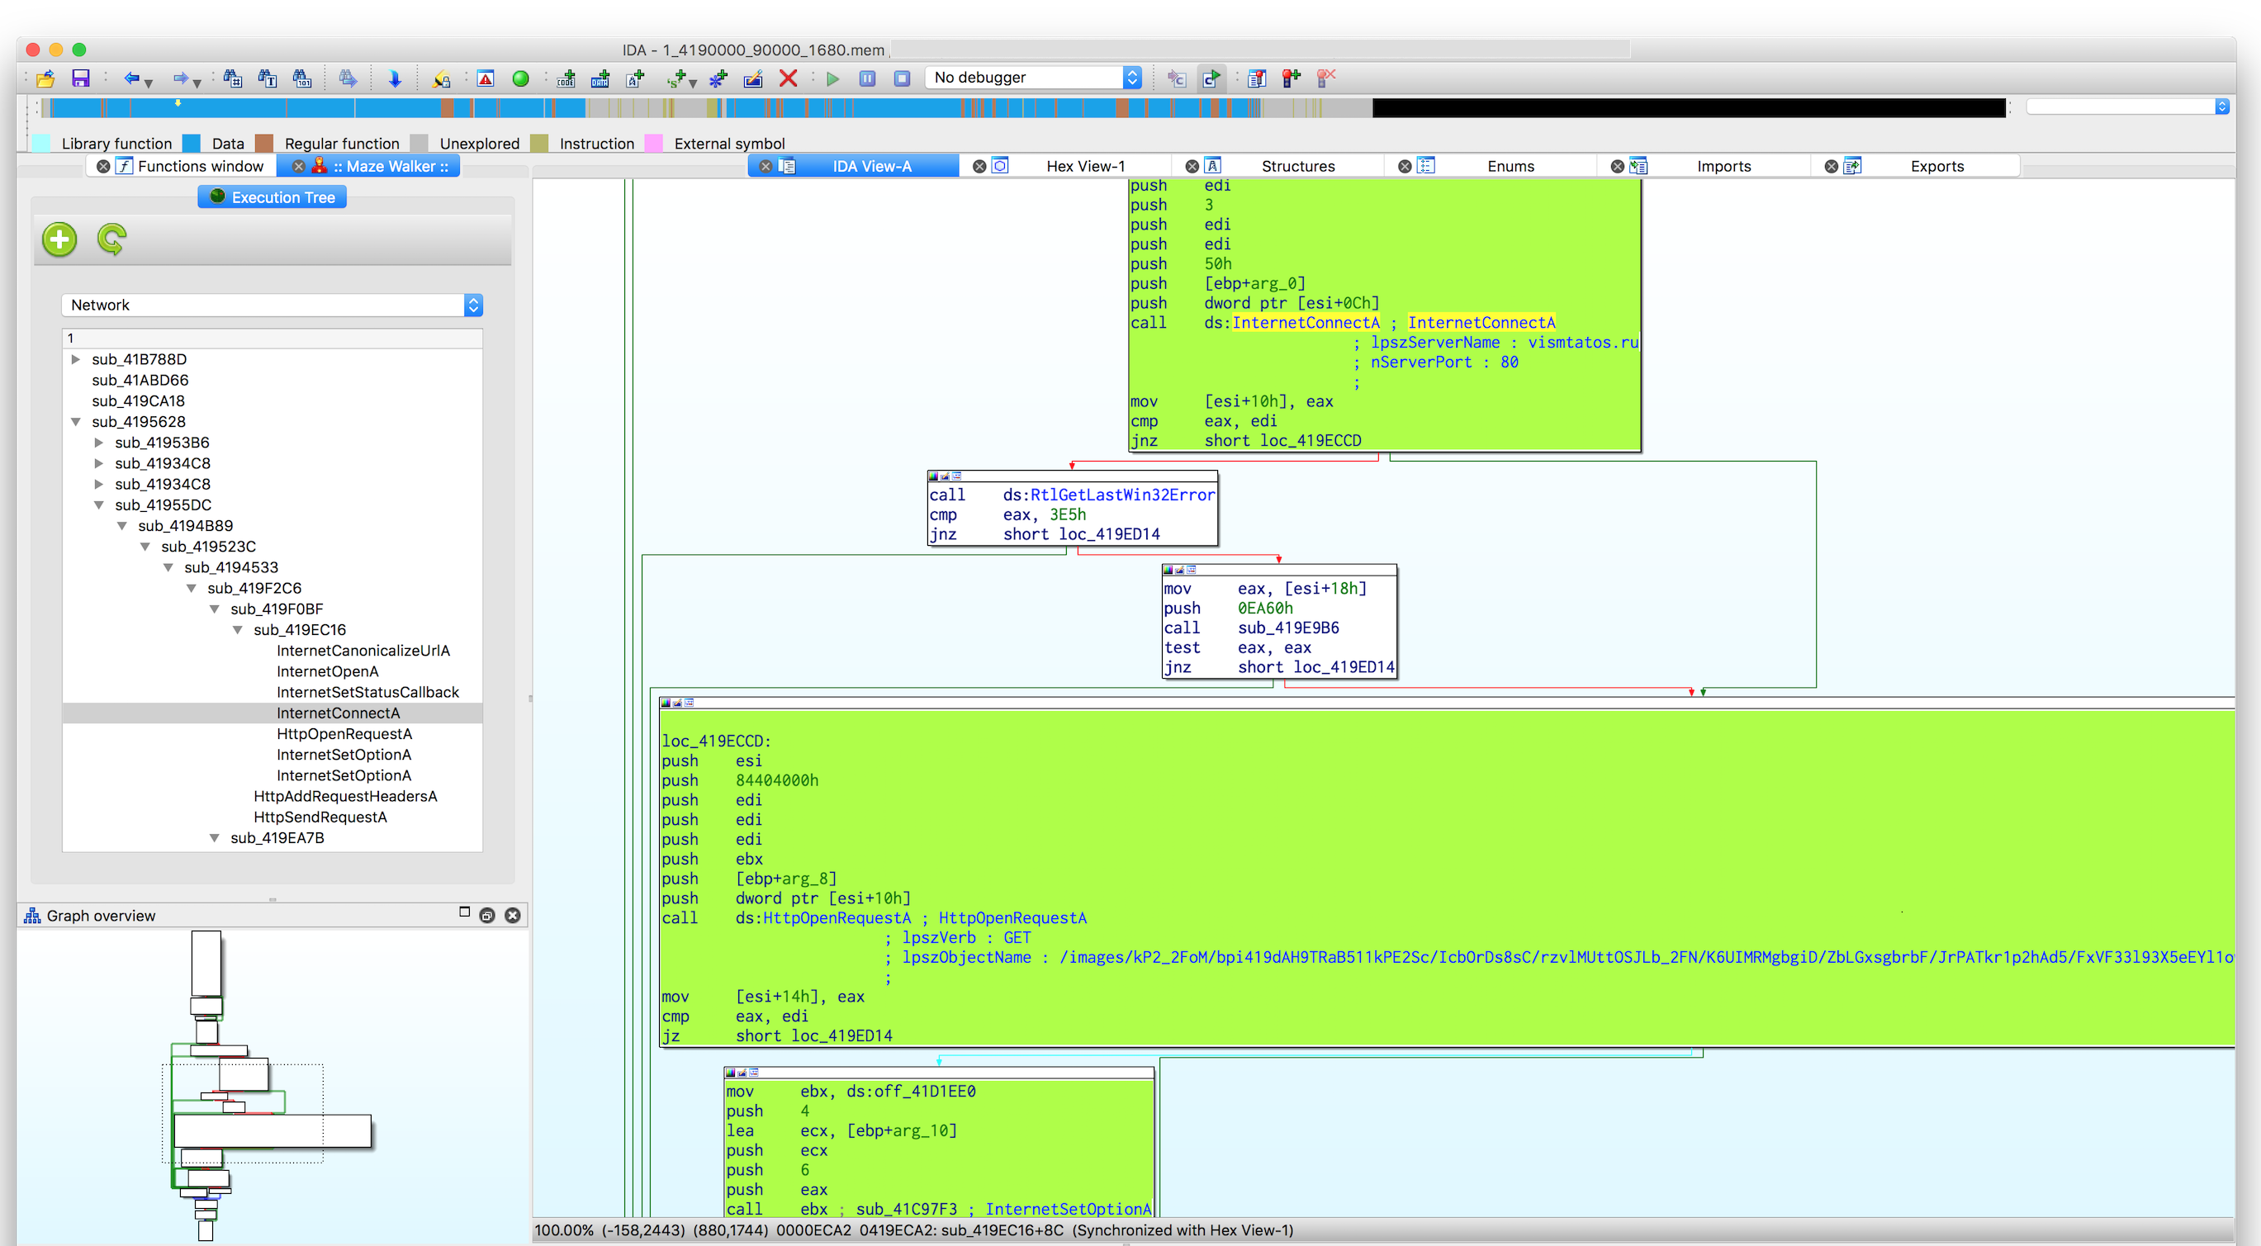Click the navigation band color bar

tap(702, 109)
